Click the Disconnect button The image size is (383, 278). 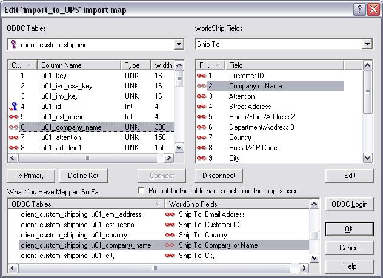pos(219,176)
